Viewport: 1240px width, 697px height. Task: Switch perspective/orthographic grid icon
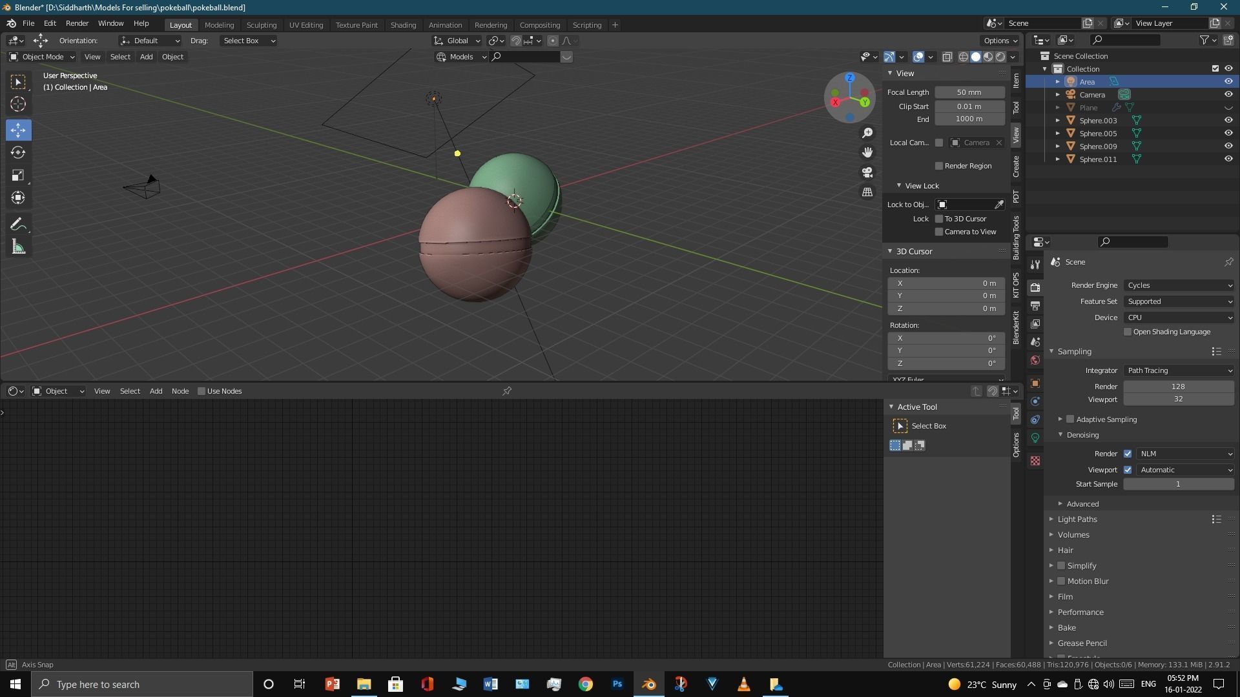[867, 192]
